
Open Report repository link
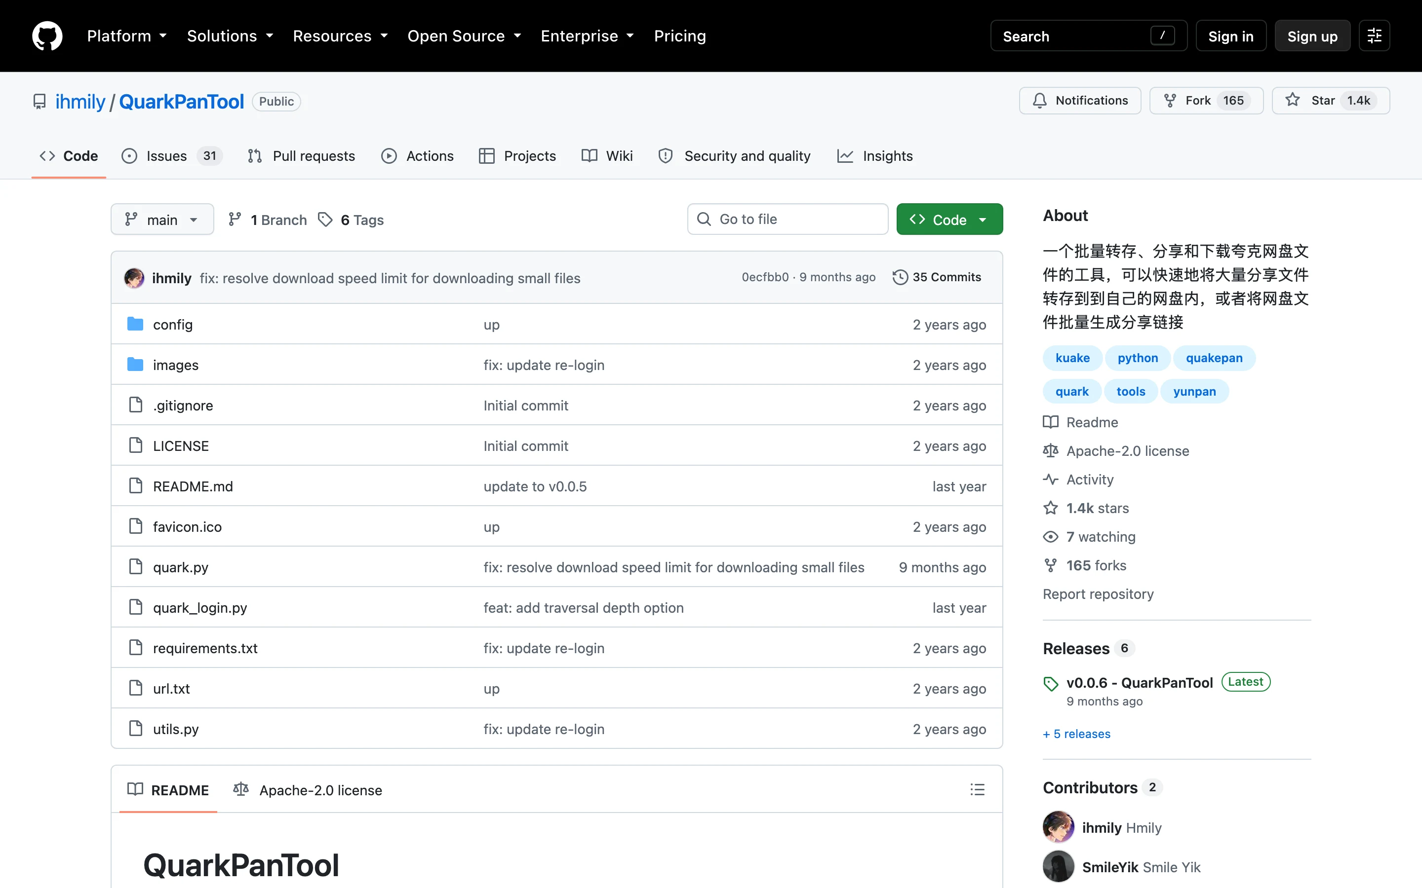coord(1098,594)
